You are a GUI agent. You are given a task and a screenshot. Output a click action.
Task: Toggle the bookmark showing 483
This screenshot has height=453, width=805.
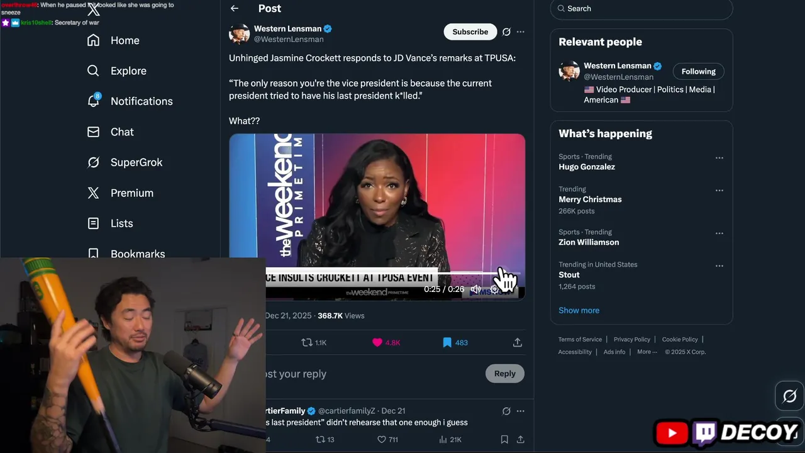[x=455, y=342]
